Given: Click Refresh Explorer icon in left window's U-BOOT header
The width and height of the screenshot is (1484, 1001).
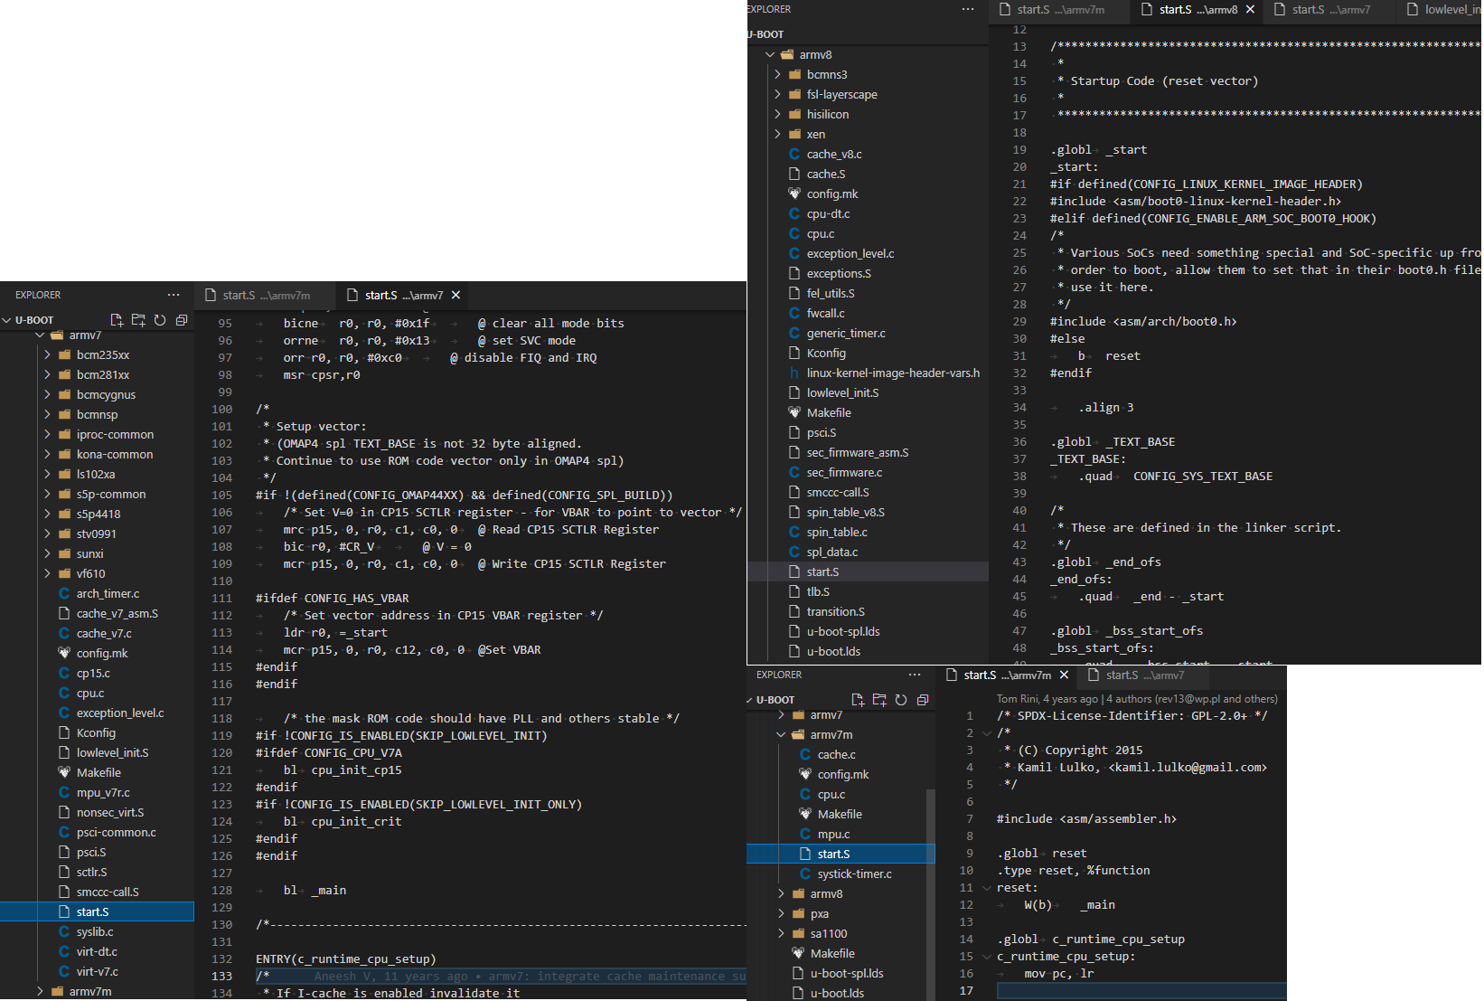Looking at the screenshot, I should (x=160, y=320).
